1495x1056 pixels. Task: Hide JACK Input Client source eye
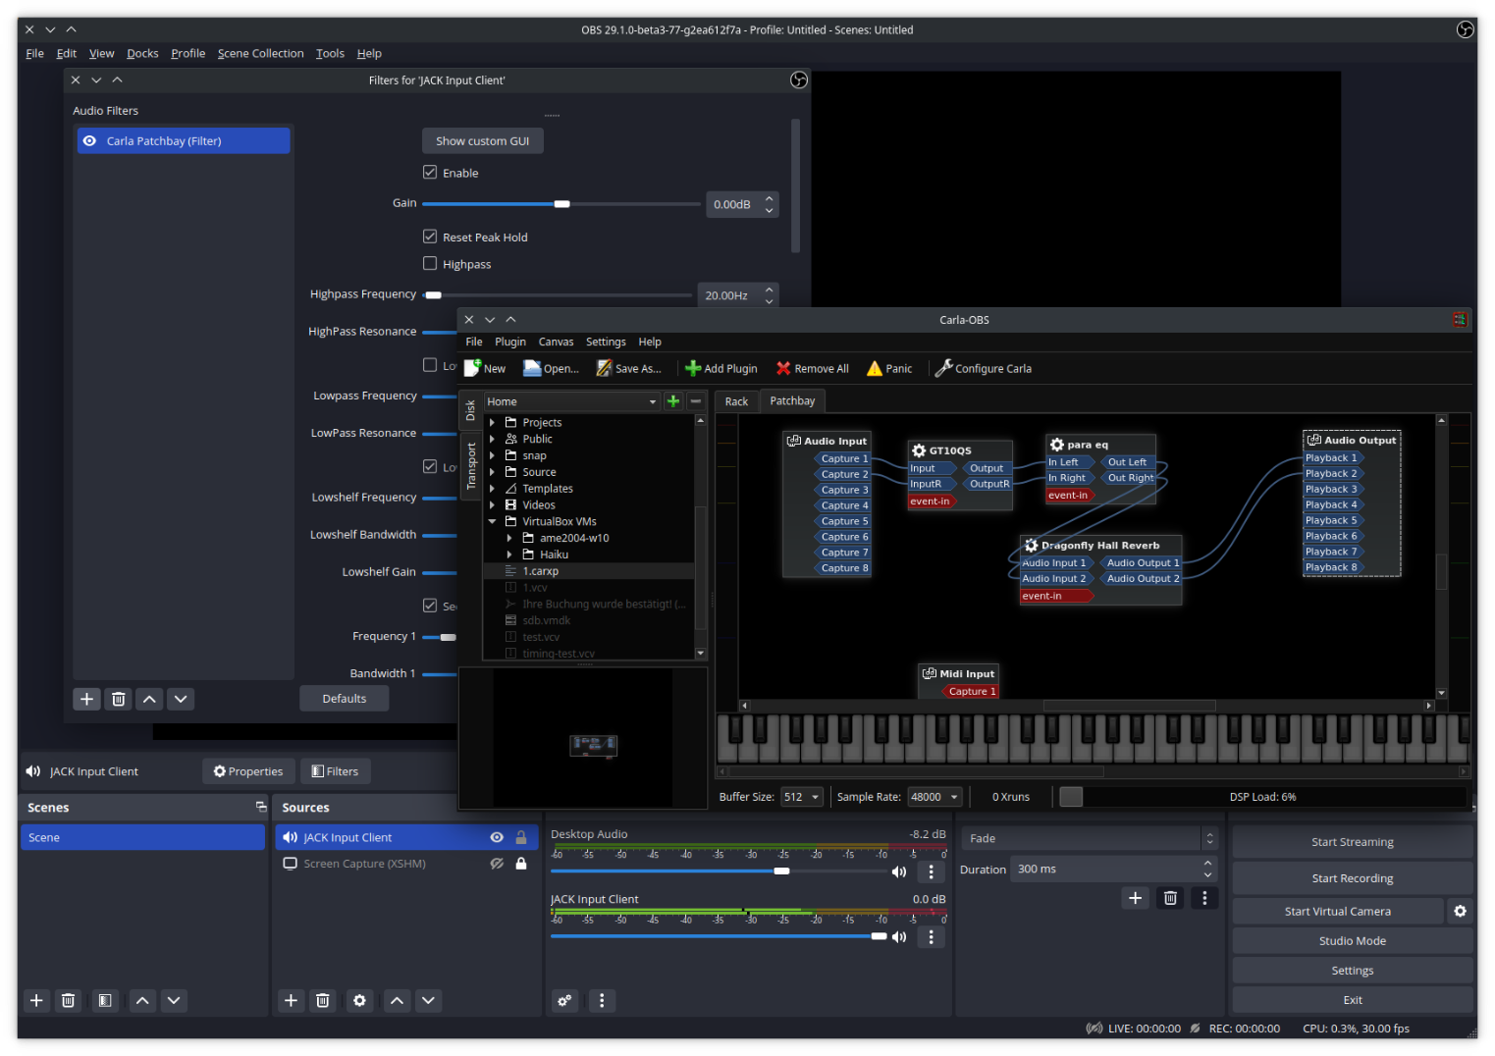pyautogui.click(x=497, y=837)
